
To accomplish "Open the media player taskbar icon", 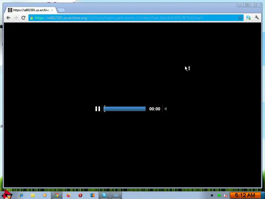I will point(45,195).
